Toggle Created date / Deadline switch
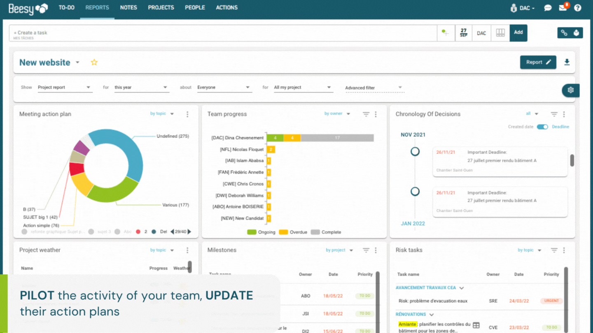 tap(542, 127)
